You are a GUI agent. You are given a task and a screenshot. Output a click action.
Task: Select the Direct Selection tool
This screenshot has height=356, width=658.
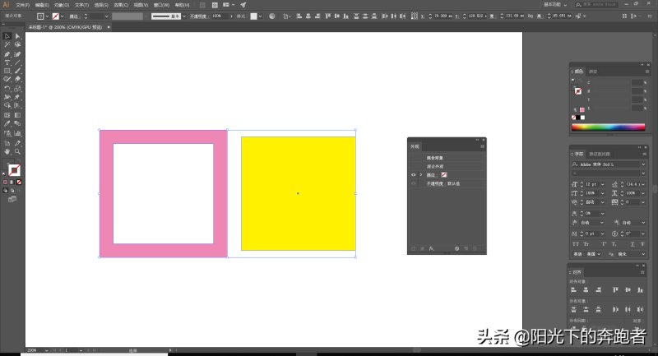pos(17,36)
